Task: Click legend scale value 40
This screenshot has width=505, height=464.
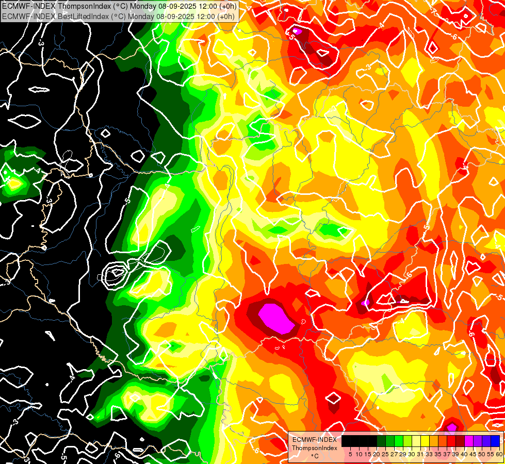Action: tap(464, 454)
